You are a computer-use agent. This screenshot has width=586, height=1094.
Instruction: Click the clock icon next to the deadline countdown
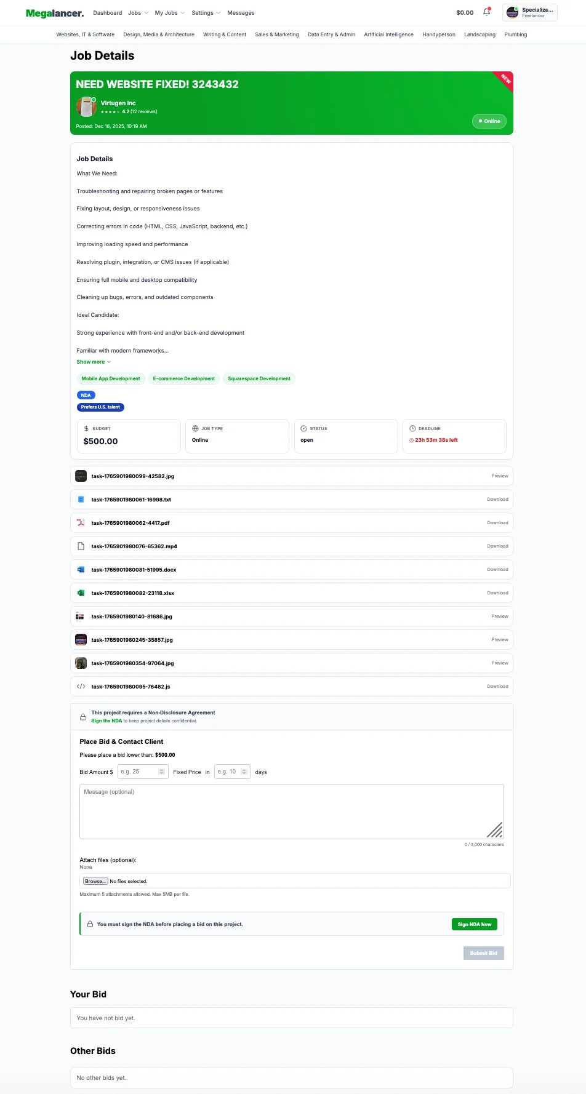click(411, 440)
